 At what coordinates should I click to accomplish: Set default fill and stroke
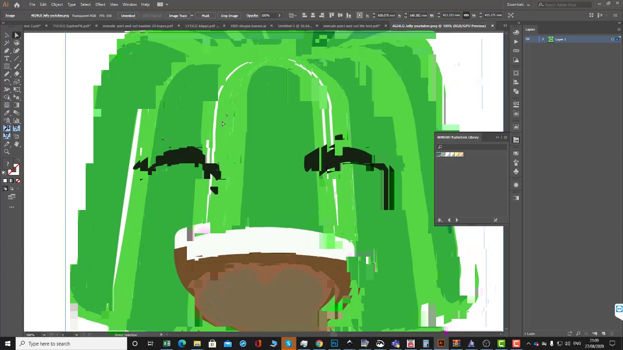coord(5,173)
